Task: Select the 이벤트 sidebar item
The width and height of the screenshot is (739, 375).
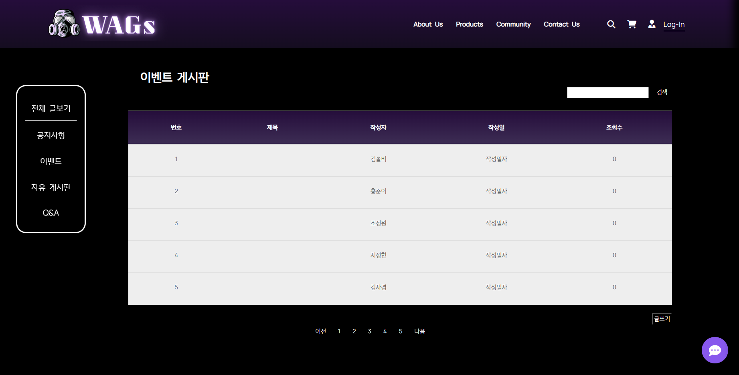Action: point(51,161)
